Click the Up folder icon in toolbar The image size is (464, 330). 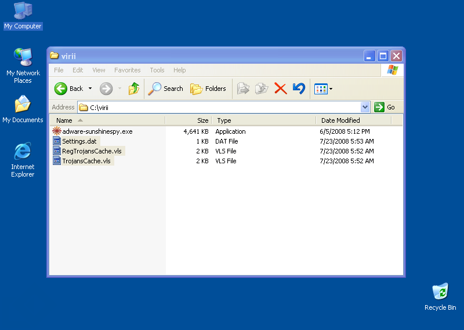pos(134,89)
